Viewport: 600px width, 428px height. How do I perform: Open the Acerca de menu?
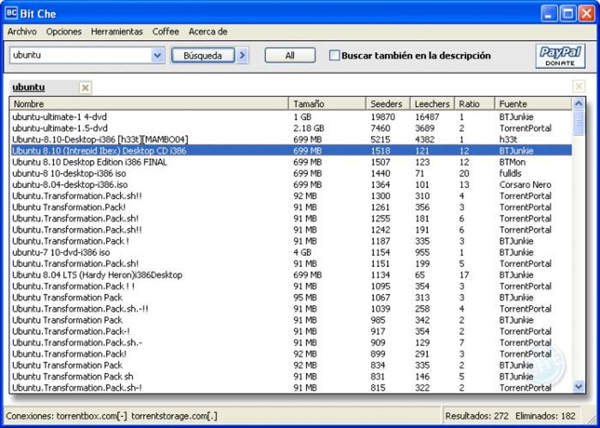pyautogui.click(x=208, y=32)
